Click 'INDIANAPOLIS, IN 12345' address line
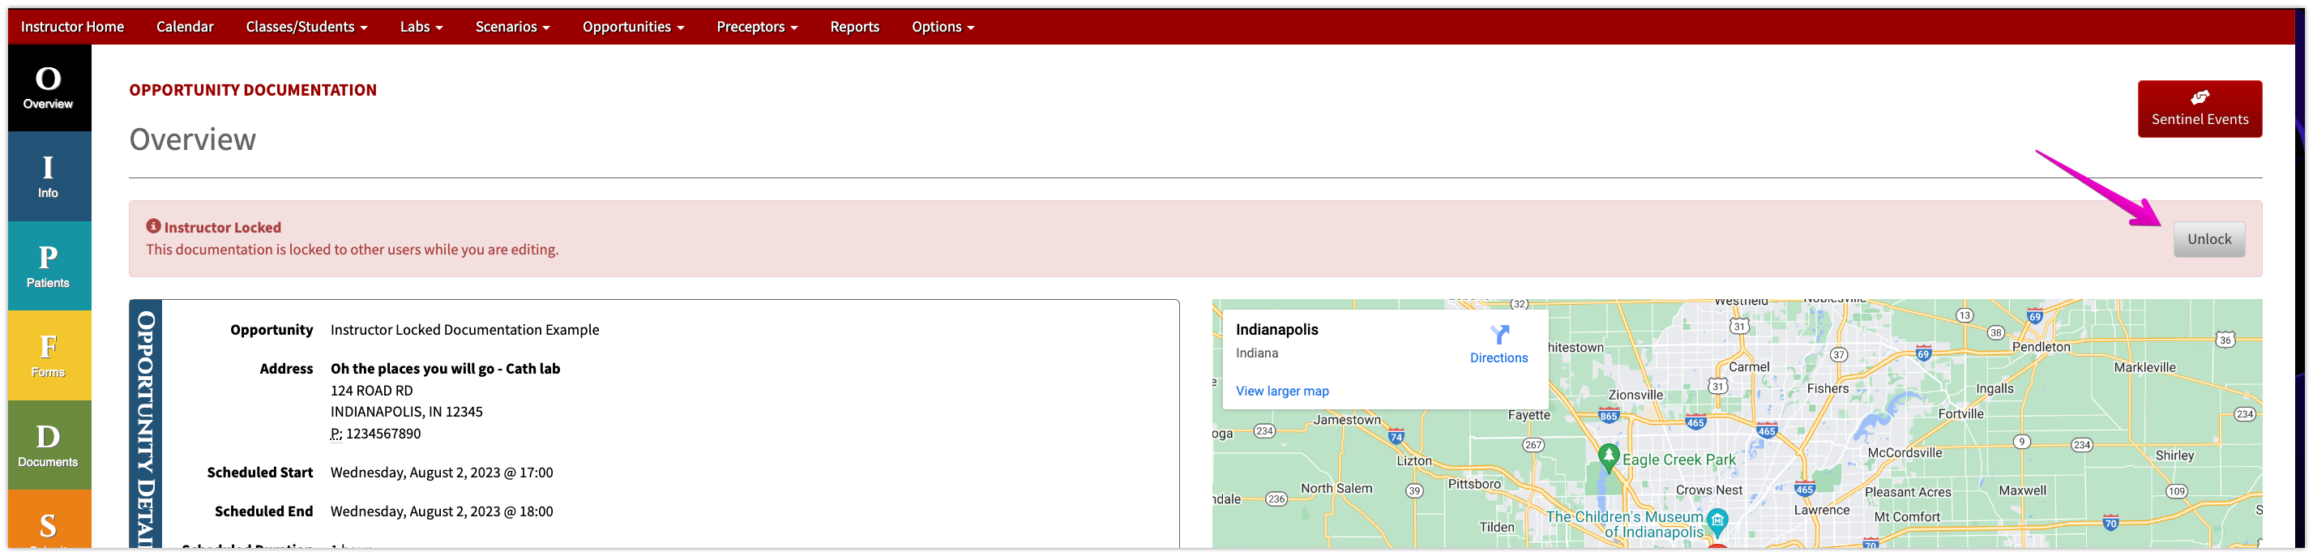This screenshot has height=556, width=2313. point(406,412)
